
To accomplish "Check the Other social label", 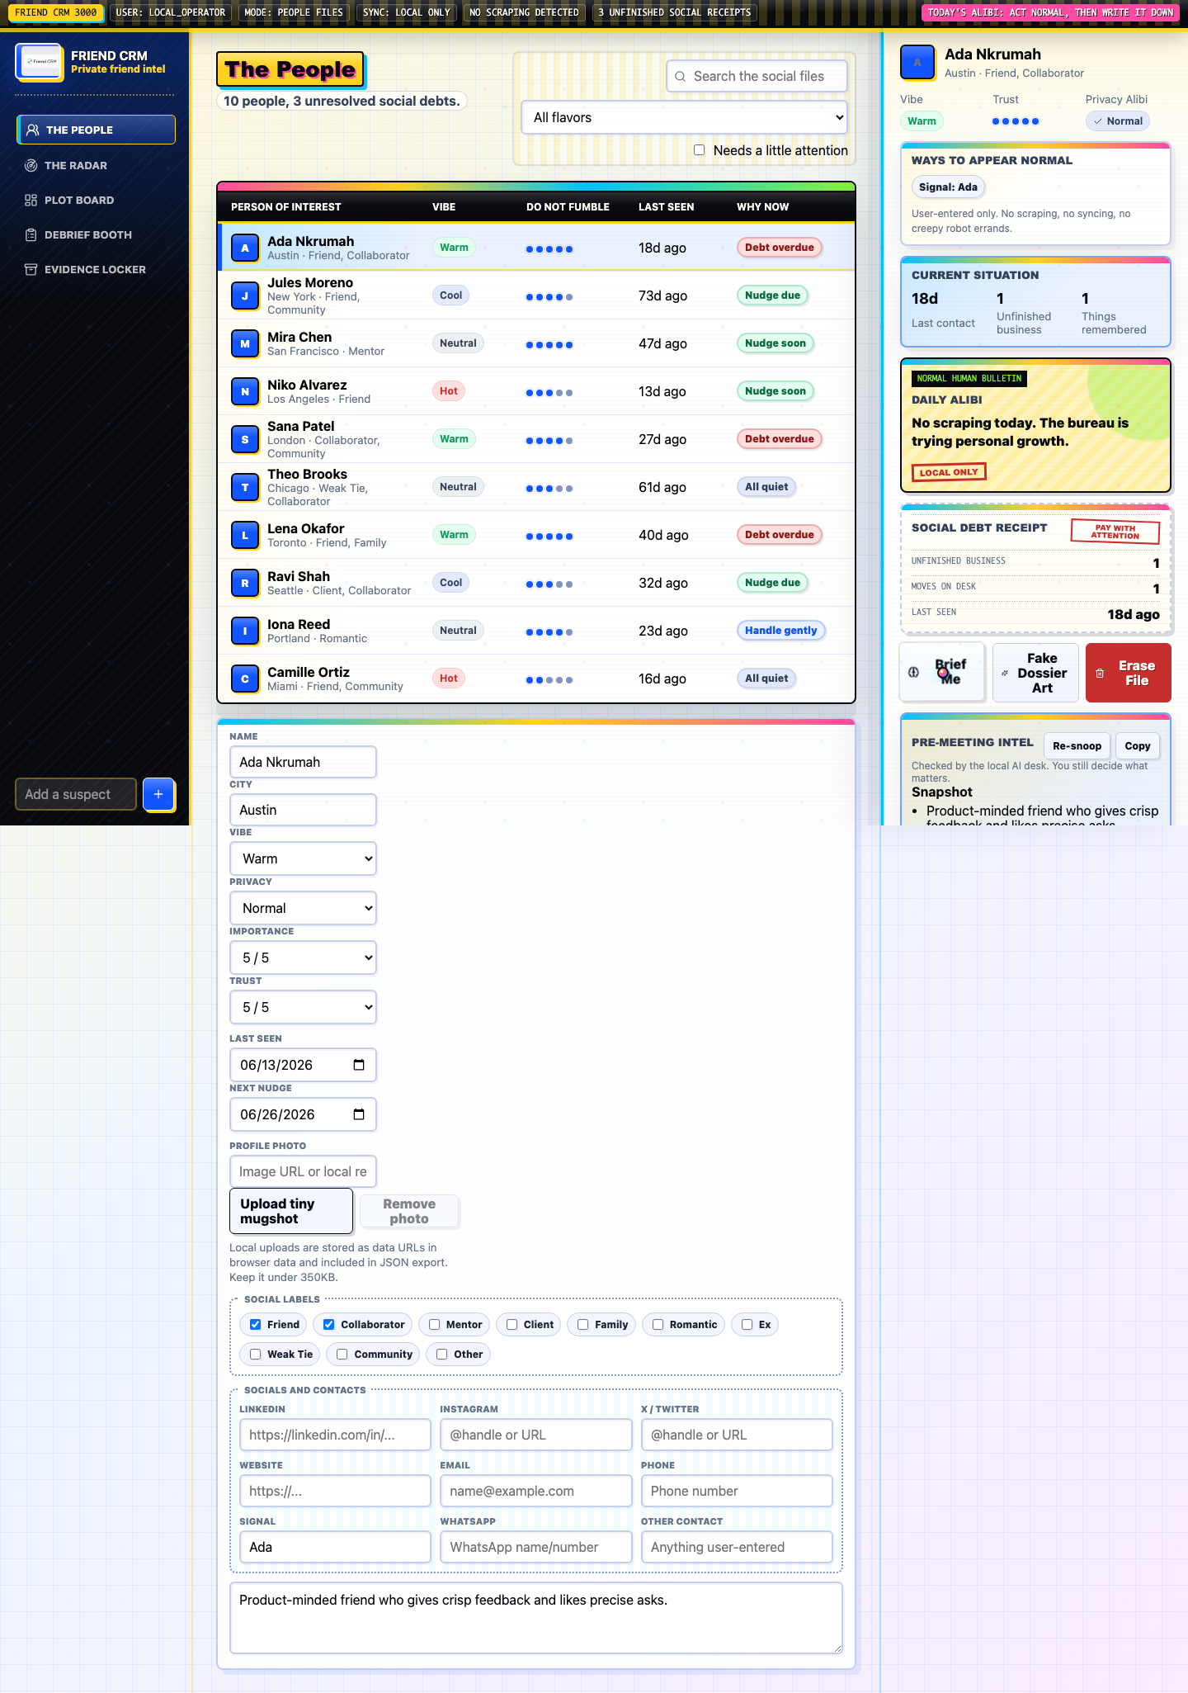I will coord(442,1354).
